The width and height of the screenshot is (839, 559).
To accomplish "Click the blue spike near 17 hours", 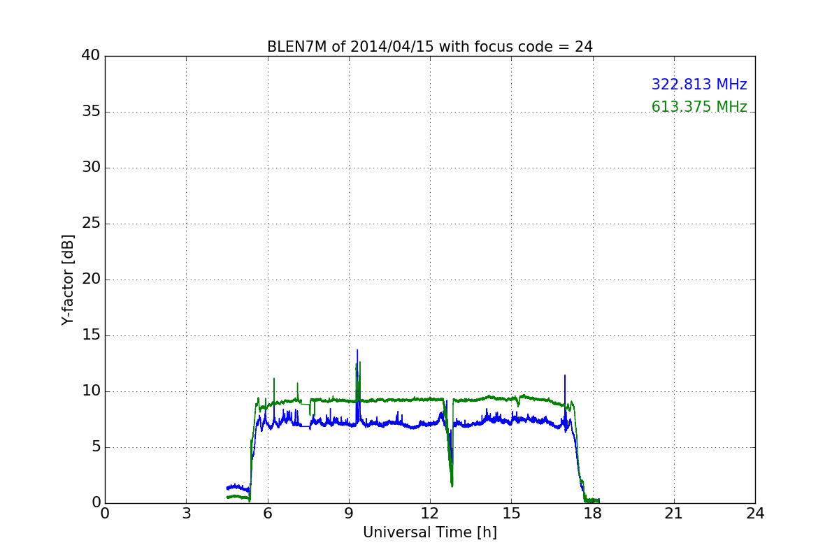I will 565,376.
